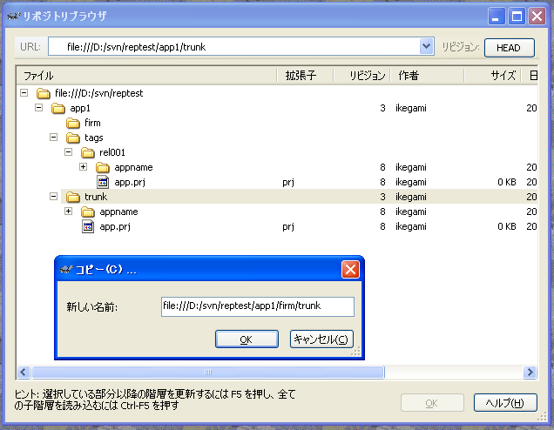
Task: Click the file:///D:/svn/reptest root folder icon
Action: (43, 93)
